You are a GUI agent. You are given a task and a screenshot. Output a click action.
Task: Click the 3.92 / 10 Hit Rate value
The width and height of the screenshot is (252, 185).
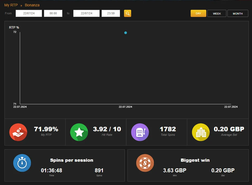click(x=107, y=129)
